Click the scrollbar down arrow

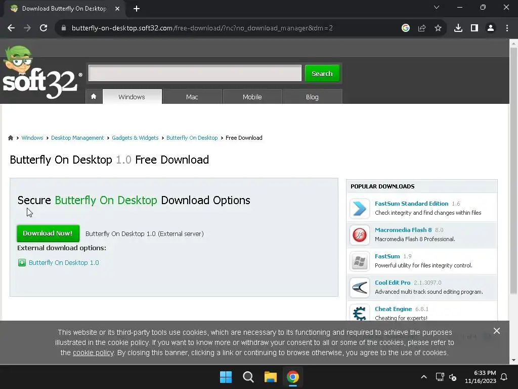click(x=513, y=360)
